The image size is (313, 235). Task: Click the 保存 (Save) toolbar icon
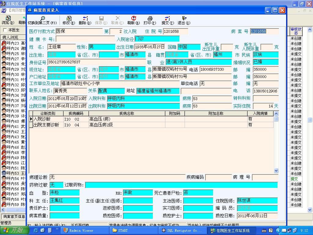coord(101,21)
